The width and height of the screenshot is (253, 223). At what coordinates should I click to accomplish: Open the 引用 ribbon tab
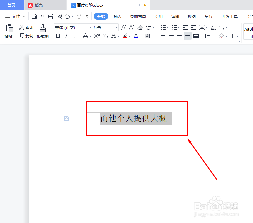(158, 16)
